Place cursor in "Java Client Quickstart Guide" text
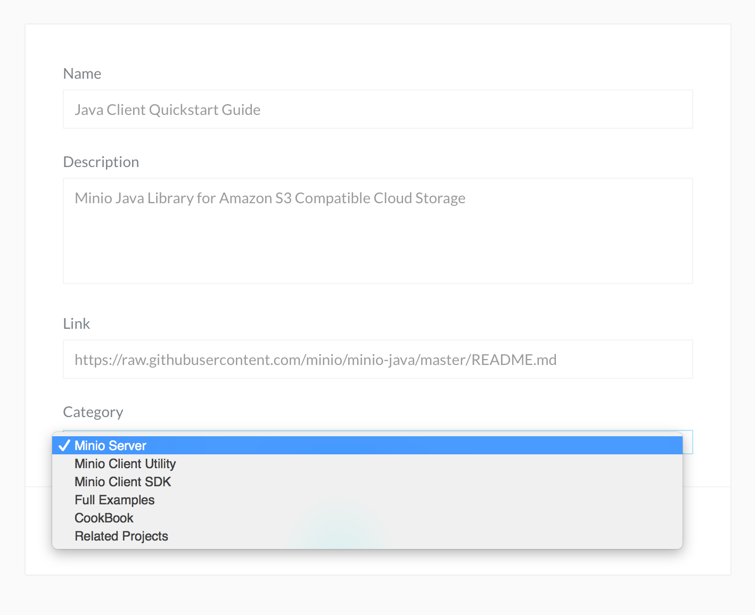 tap(167, 110)
